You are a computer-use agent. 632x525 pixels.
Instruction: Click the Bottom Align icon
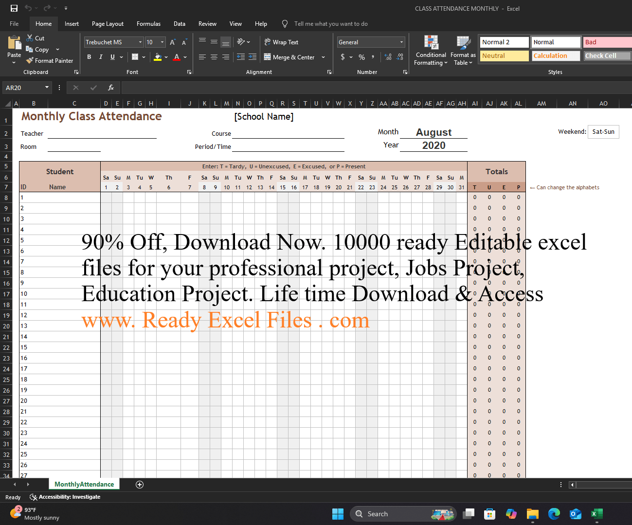click(226, 42)
